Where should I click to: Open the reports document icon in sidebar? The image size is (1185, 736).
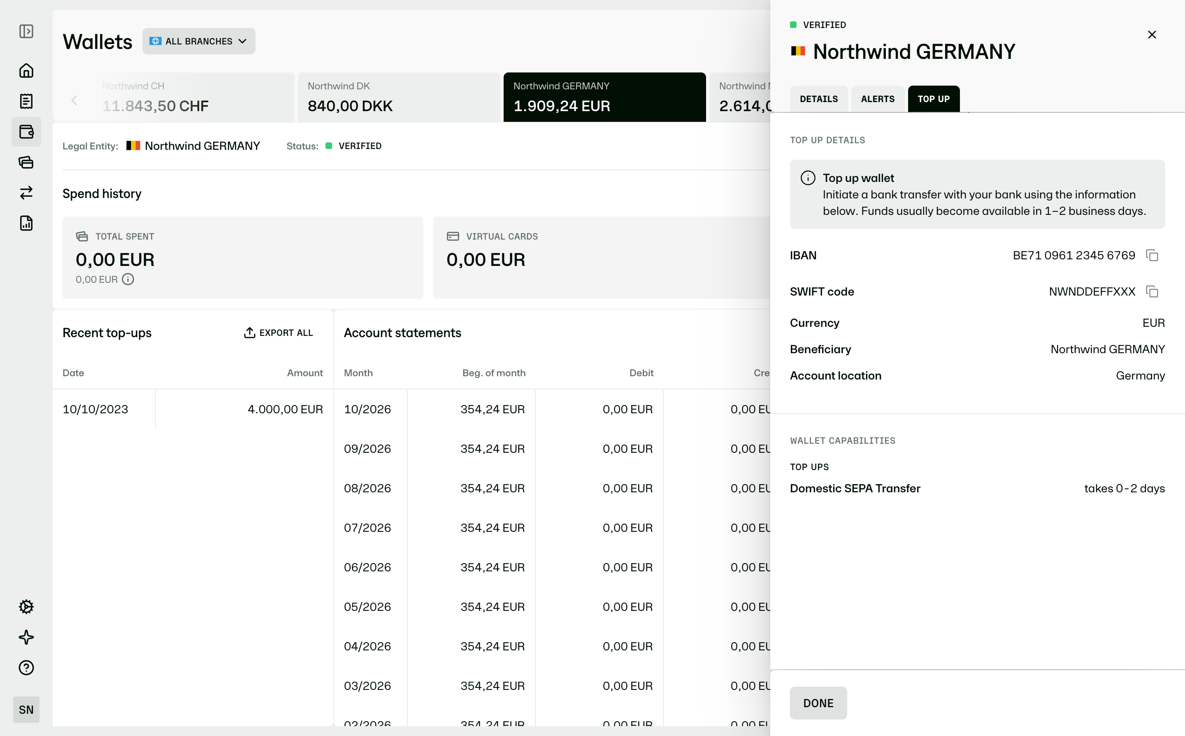coord(26,224)
